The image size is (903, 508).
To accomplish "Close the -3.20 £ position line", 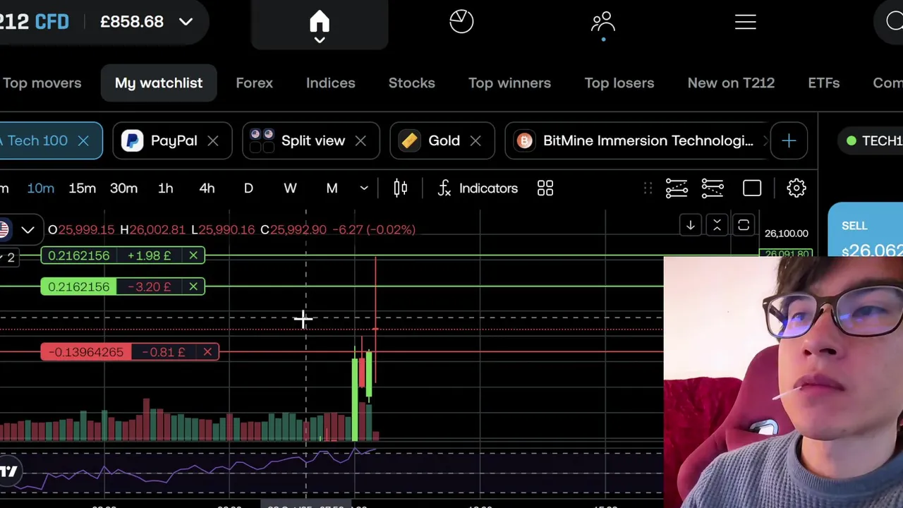I will tap(193, 286).
